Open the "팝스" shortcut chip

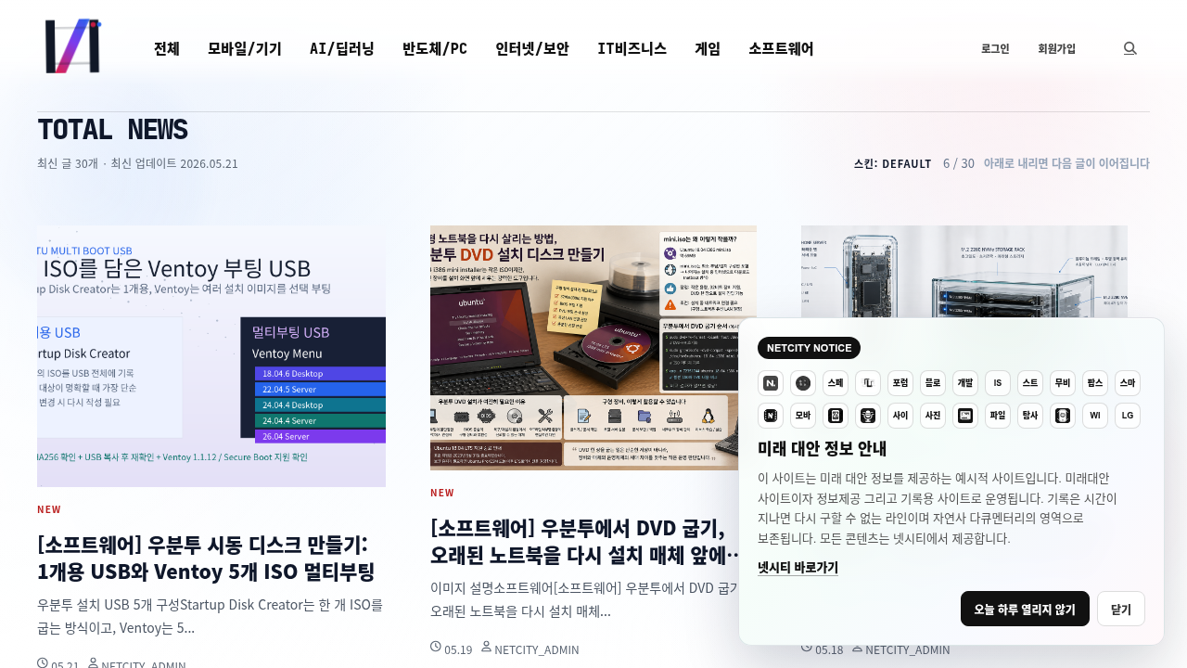click(x=1095, y=383)
